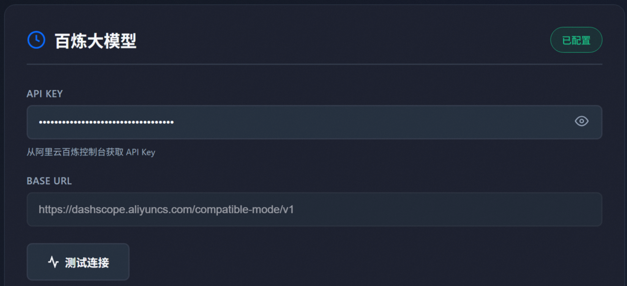The width and height of the screenshot is (627, 286).
Task: Click the BASE URL field label
Action: coord(49,181)
